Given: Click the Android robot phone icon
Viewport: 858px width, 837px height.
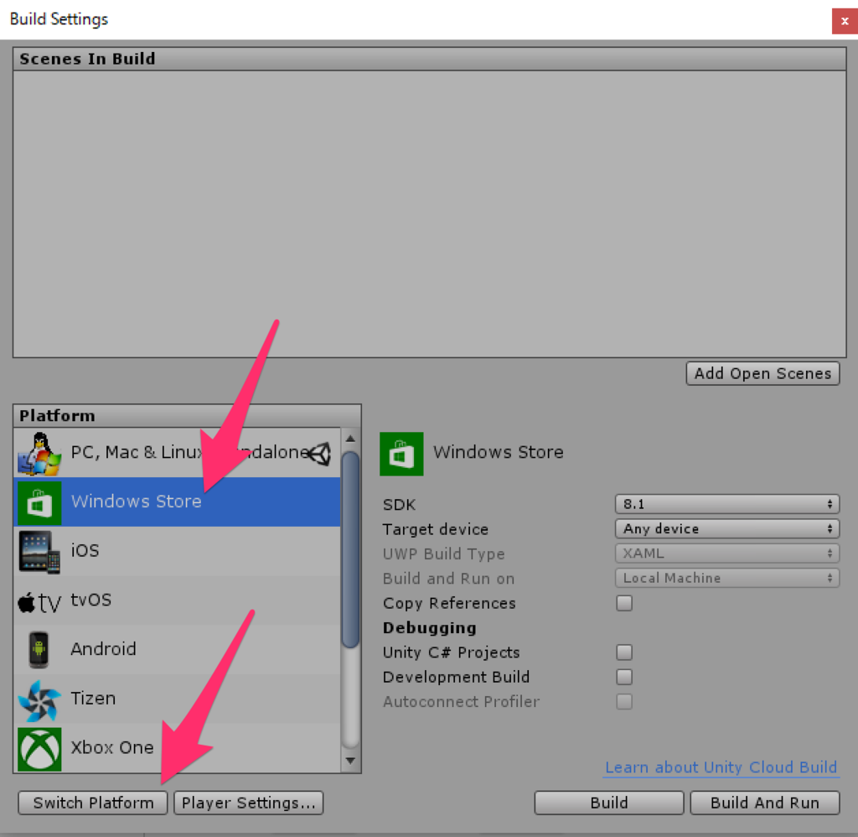Looking at the screenshot, I should point(39,650).
